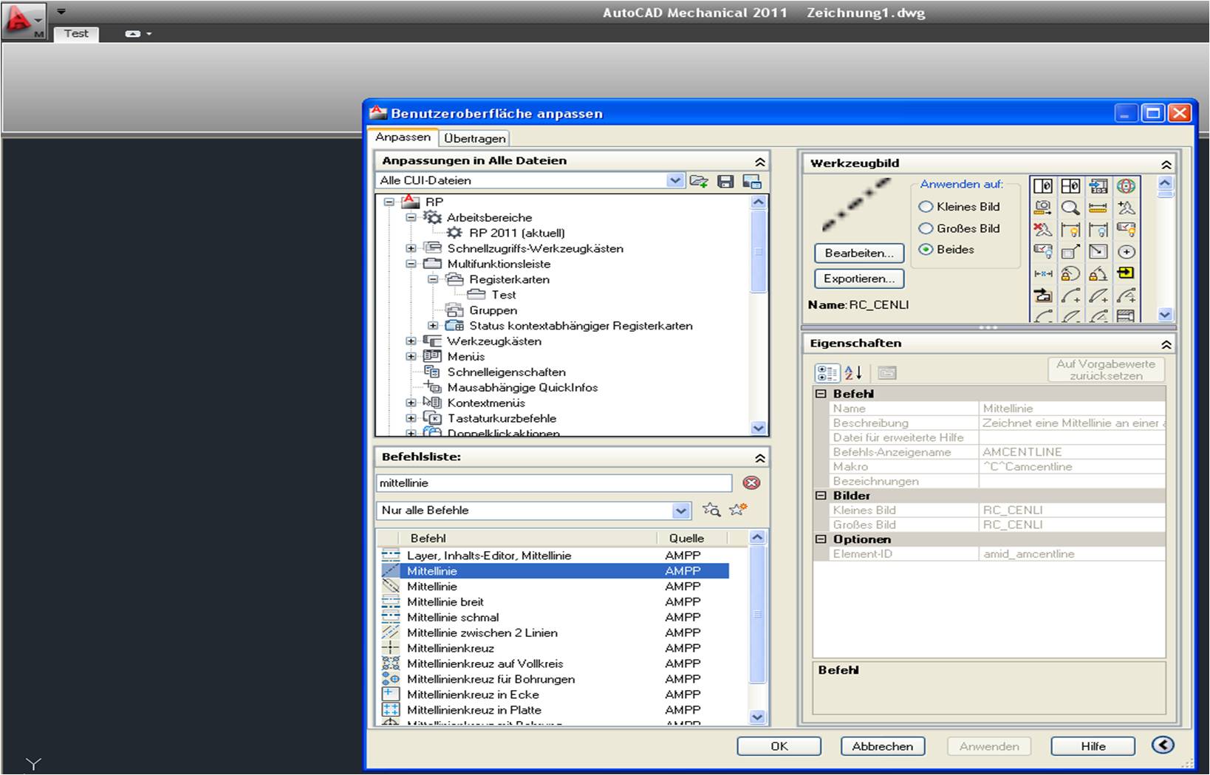The width and height of the screenshot is (1210, 775).
Task: Select the Registerkarten tree item
Action: [509, 279]
